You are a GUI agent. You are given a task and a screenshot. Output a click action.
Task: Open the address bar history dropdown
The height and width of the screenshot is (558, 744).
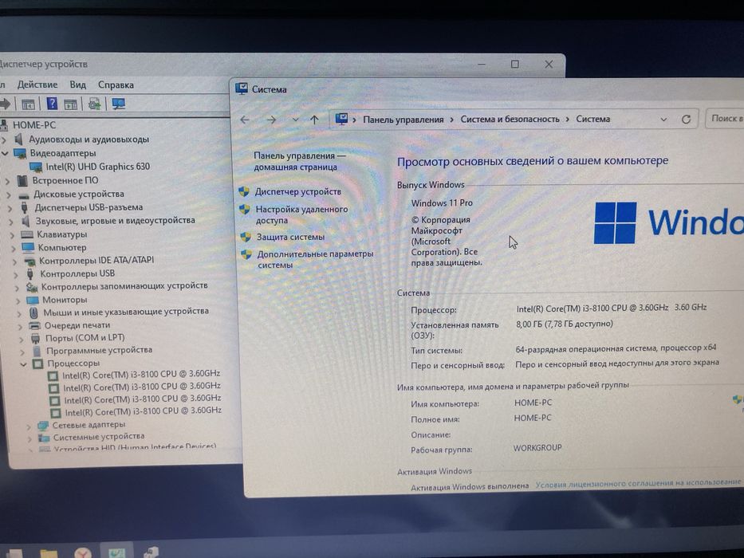pyautogui.click(x=663, y=120)
